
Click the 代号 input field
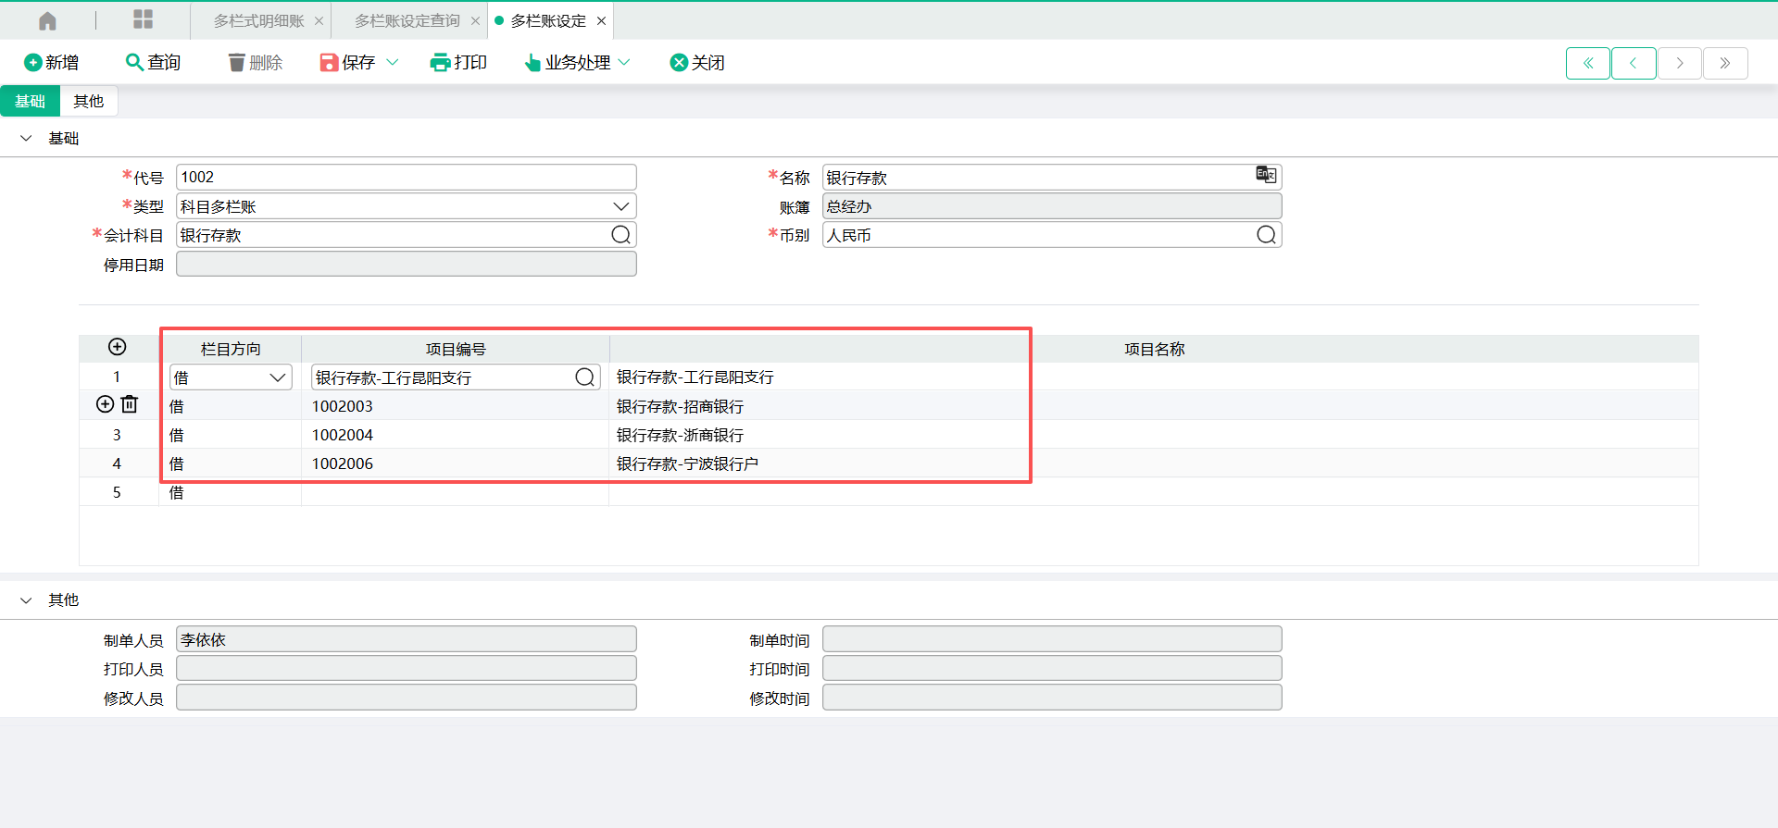tap(406, 177)
